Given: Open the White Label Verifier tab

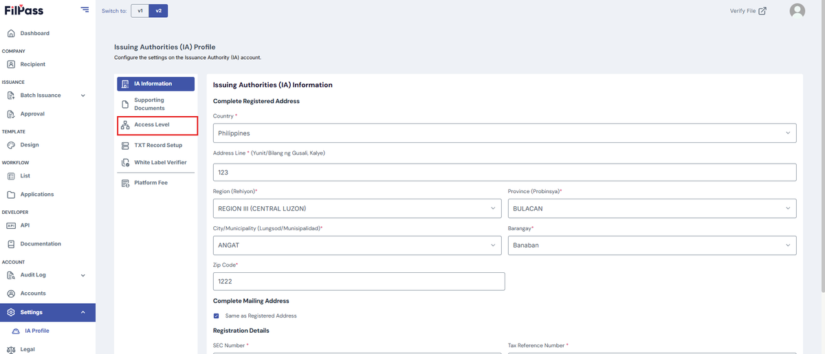Looking at the screenshot, I should (156, 162).
